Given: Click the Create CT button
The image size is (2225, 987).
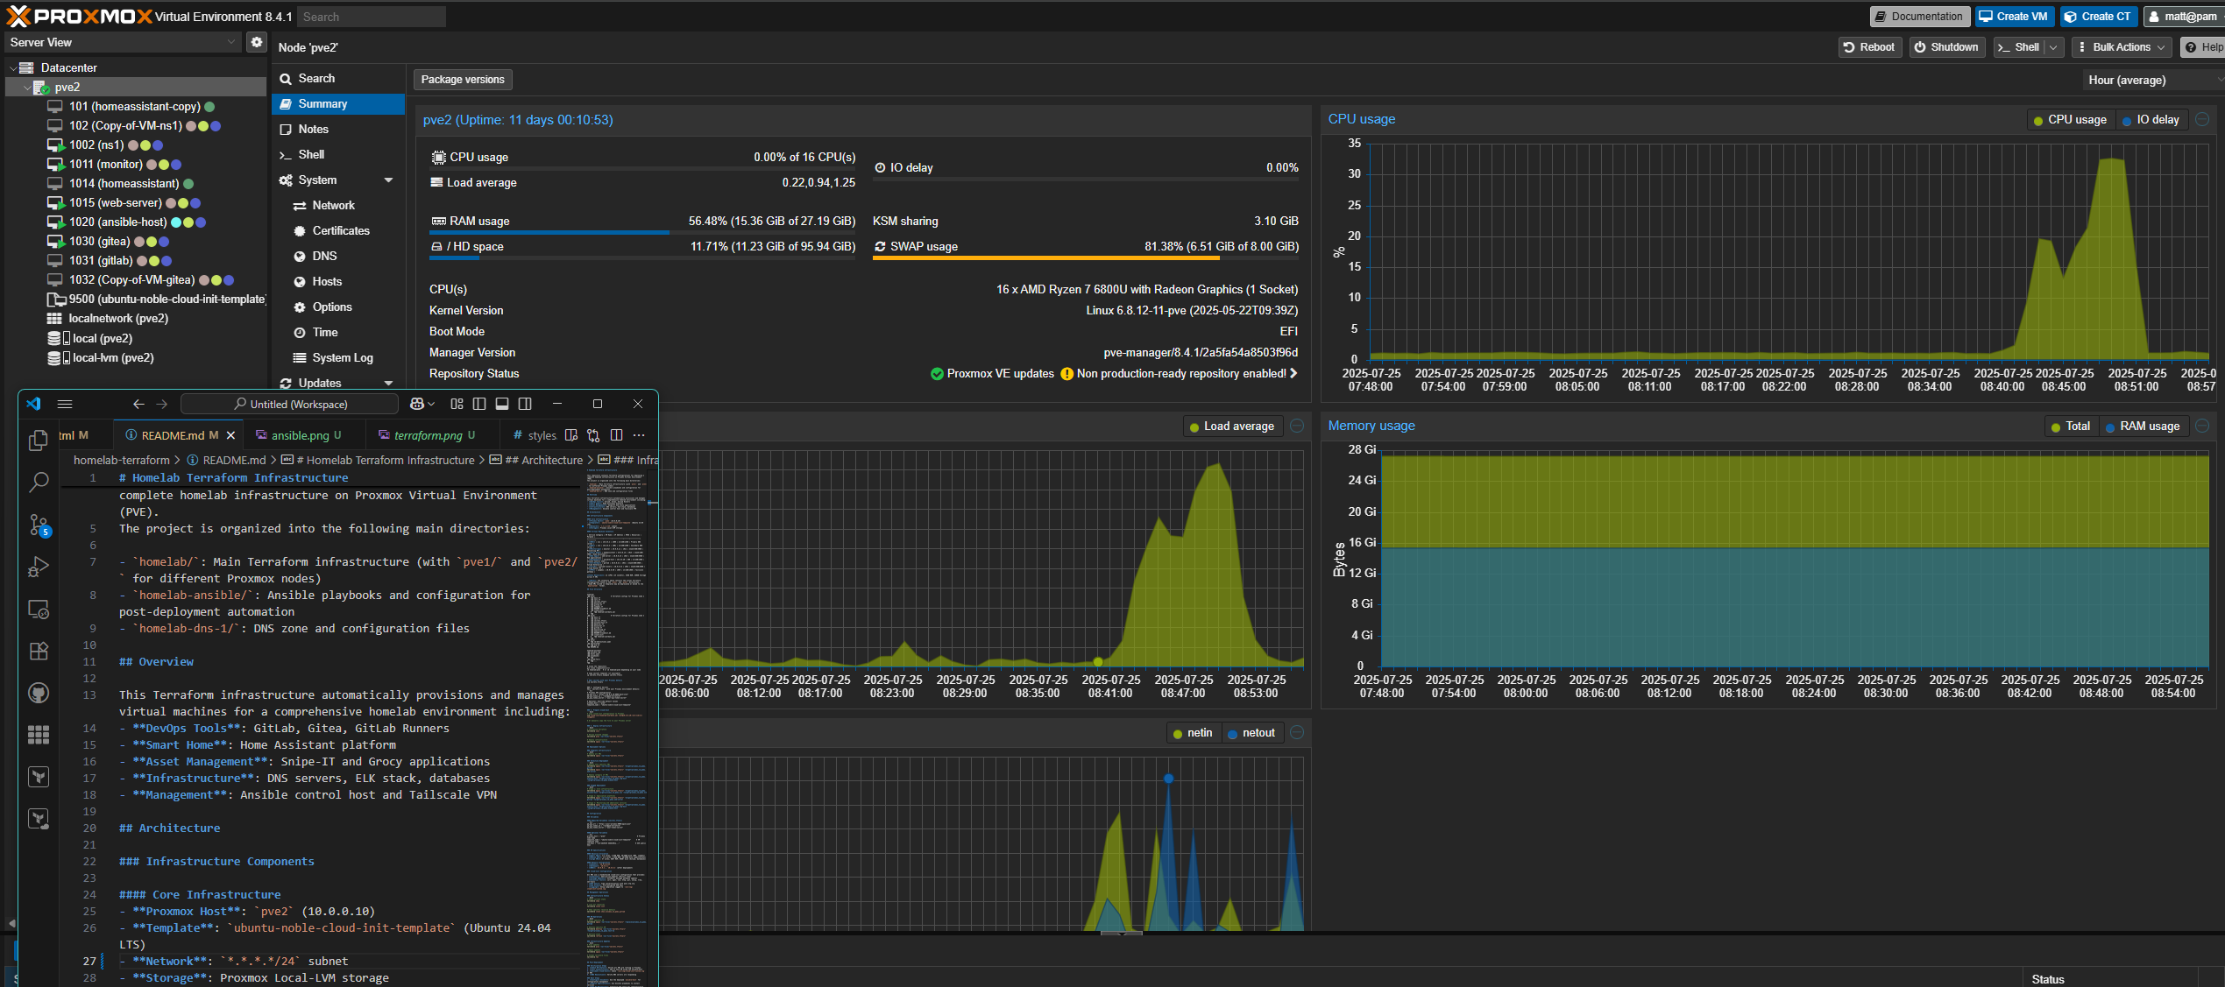Looking at the screenshot, I should tap(2097, 17).
